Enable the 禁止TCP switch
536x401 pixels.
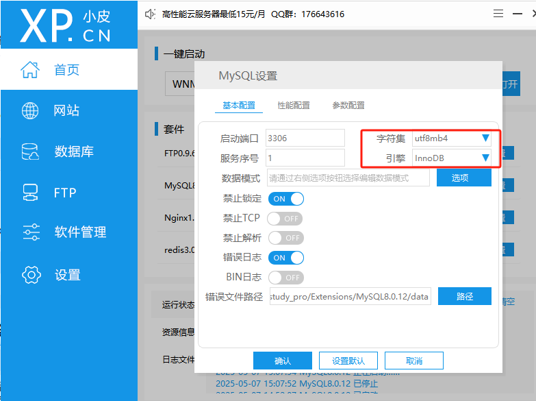[285, 219]
